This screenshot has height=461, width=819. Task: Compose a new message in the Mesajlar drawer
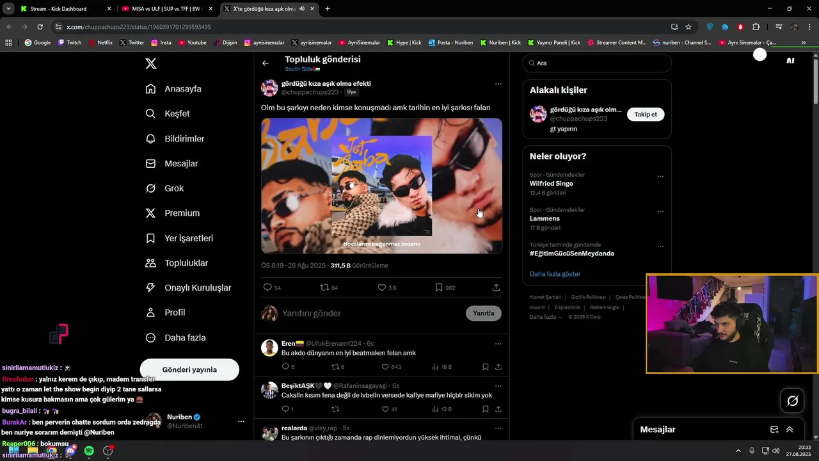[x=774, y=430]
